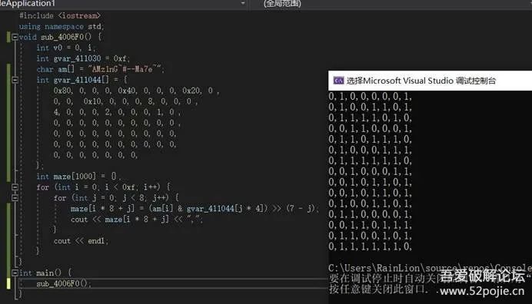
Task: Click console output row '0, 1, 1, 0, 0, 0, 0, 1,'
Action: tap(370, 214)
